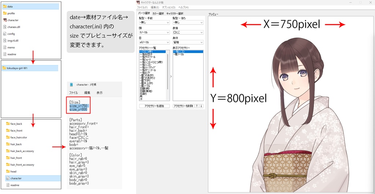Expand the 身体 combo box showing 留袖

point(188,42)
